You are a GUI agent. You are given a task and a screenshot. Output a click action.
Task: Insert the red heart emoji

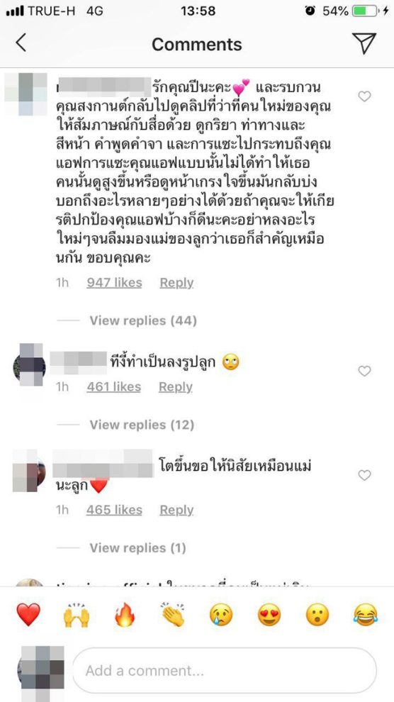[28, 614]
